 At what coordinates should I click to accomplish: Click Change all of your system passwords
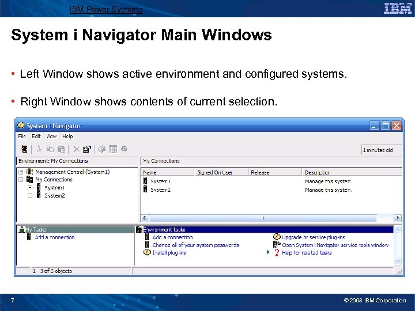tap(195, 245)
